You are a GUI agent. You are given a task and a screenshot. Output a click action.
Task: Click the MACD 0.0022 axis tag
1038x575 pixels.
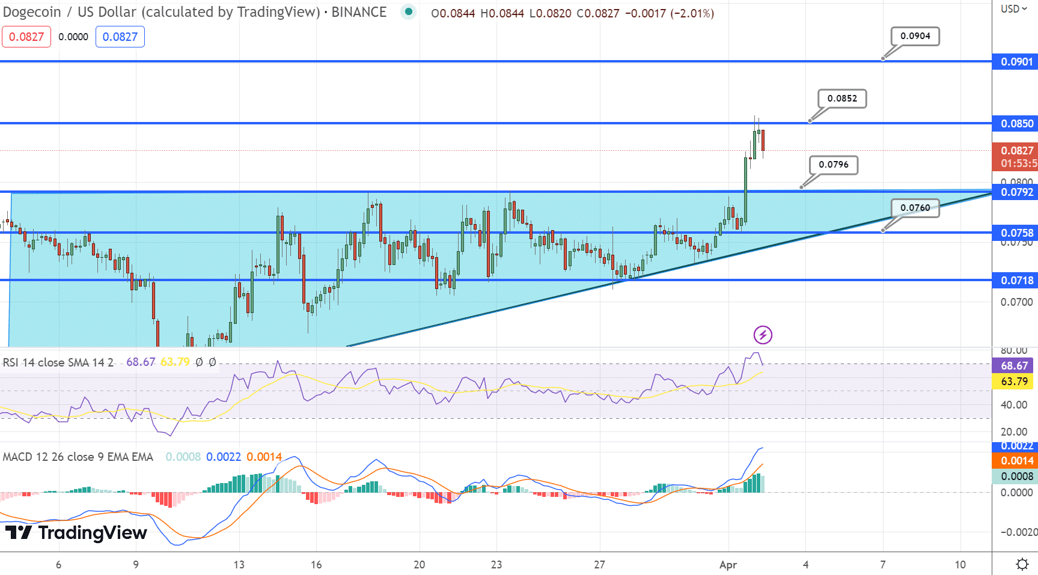point(1015,446)
